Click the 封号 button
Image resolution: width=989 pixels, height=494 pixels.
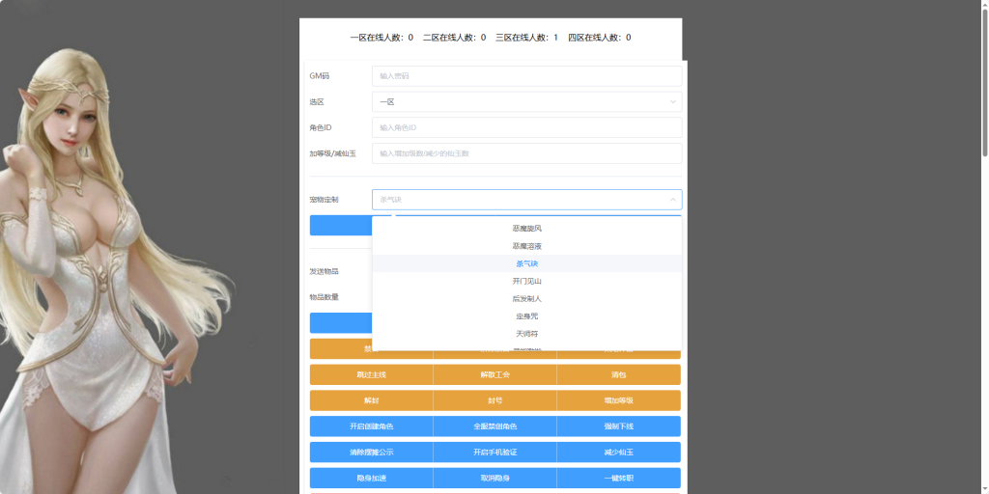point(495,400)
